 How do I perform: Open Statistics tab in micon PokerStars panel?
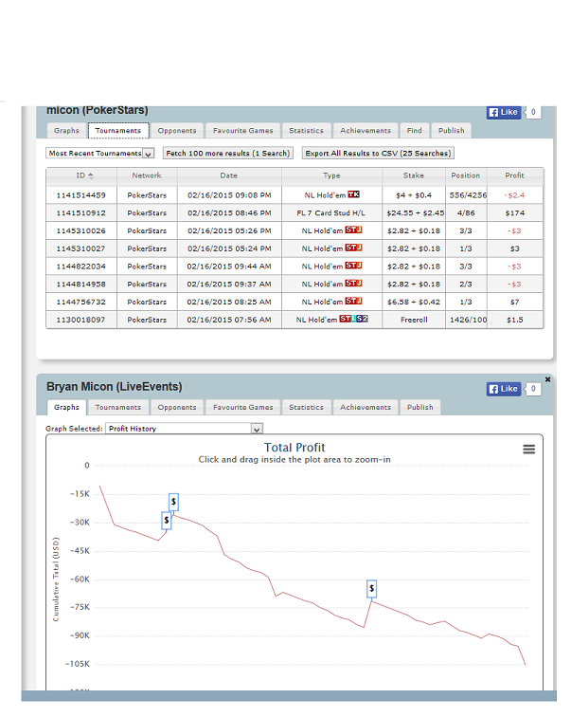306,130
